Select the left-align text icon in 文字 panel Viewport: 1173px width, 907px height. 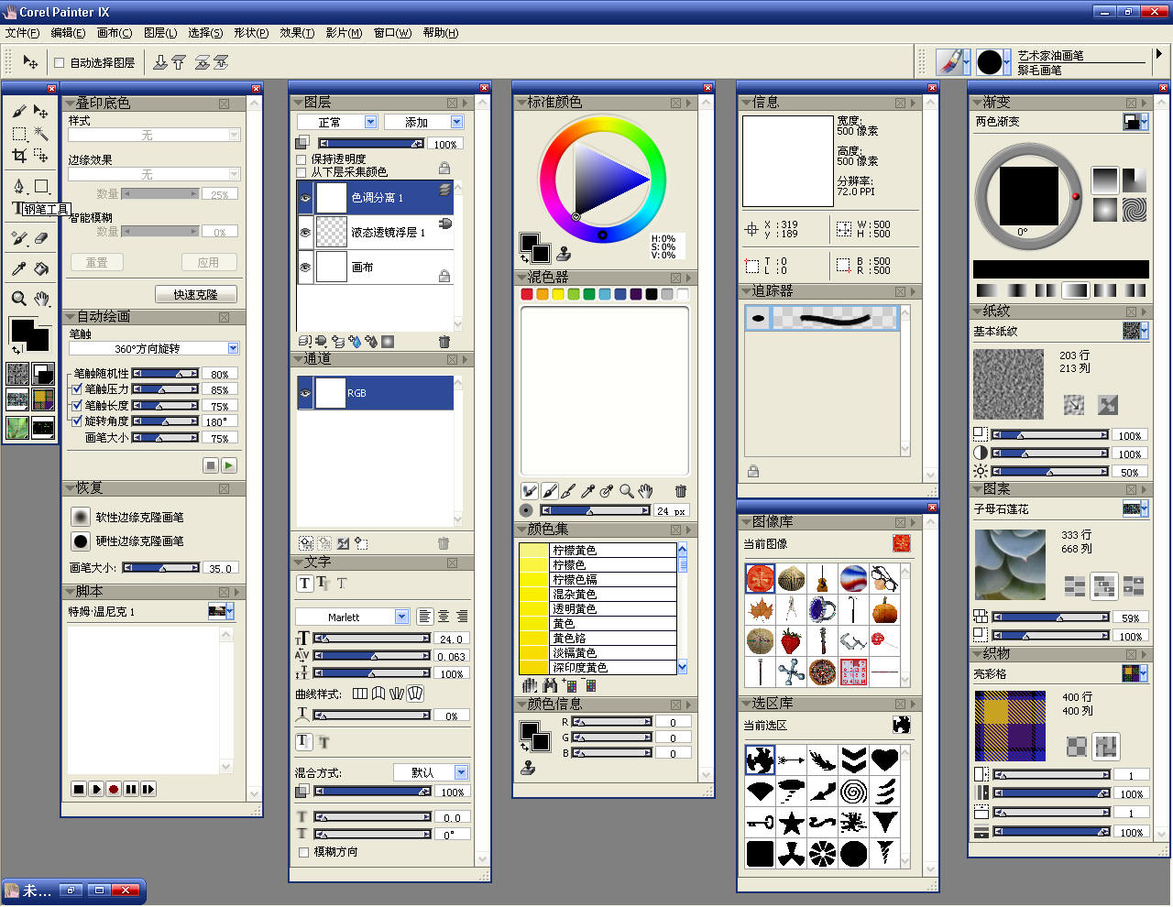[425, 617]
